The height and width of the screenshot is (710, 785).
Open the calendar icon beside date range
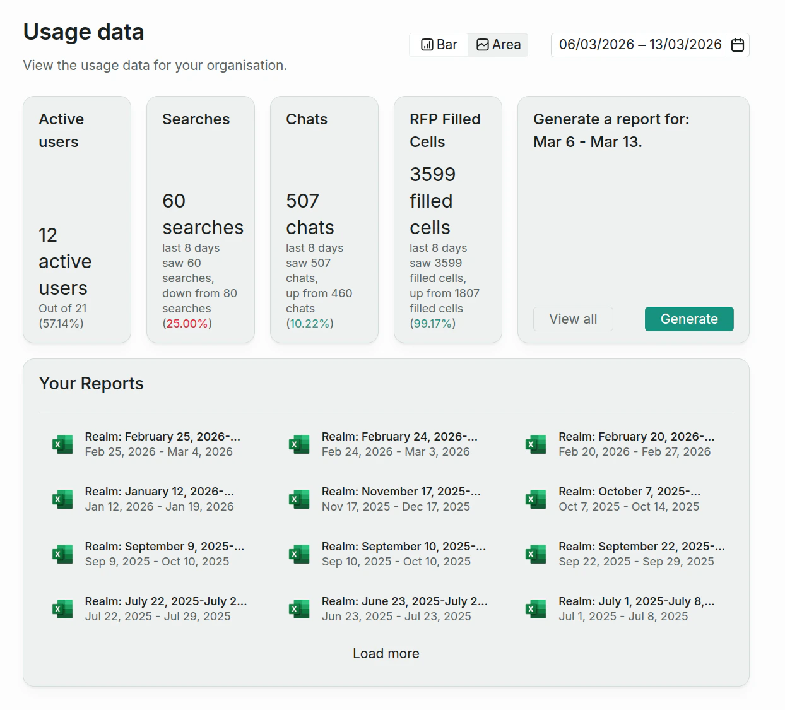pyautogui.click(x=737, y=45)
